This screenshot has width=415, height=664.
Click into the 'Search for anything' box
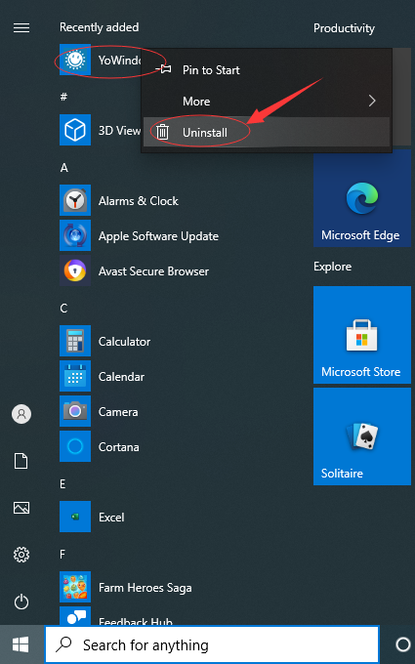[212, 644]
